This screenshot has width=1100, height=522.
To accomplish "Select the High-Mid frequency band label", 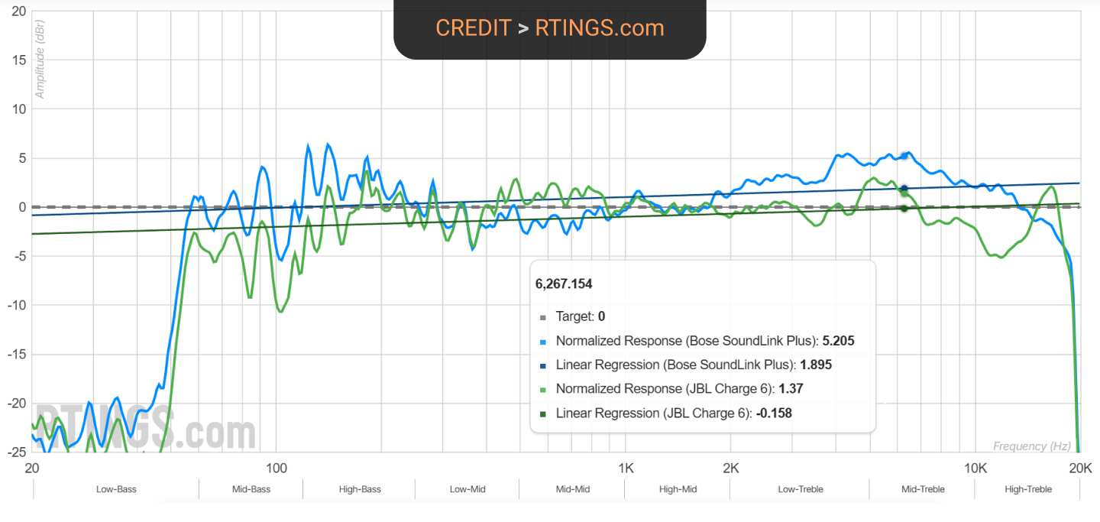I will 678,489.
